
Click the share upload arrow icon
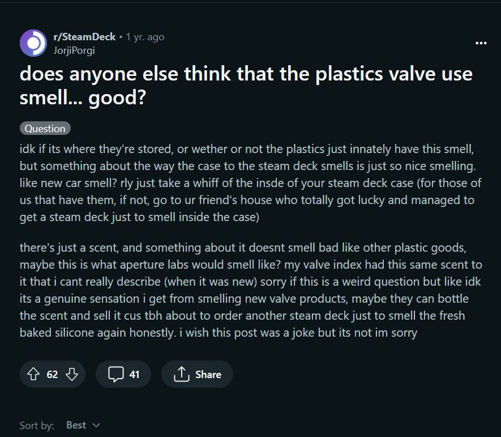[182, 374]
